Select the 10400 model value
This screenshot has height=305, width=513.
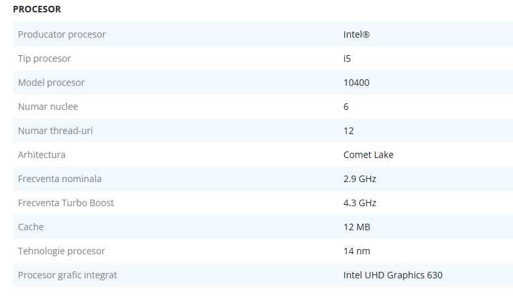(356, 83)
